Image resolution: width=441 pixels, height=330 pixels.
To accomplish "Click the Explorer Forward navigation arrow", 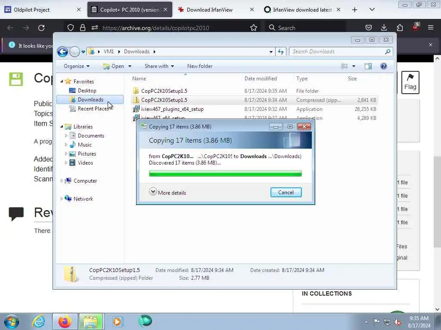I will [x=75, y=52].
